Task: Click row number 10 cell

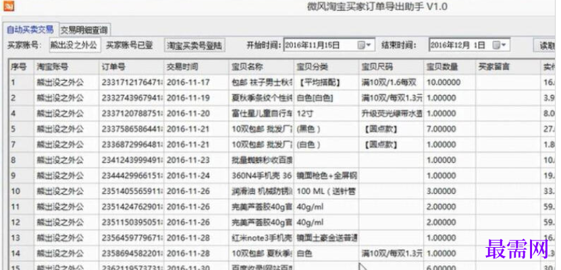Action: (x=21, y=191)
